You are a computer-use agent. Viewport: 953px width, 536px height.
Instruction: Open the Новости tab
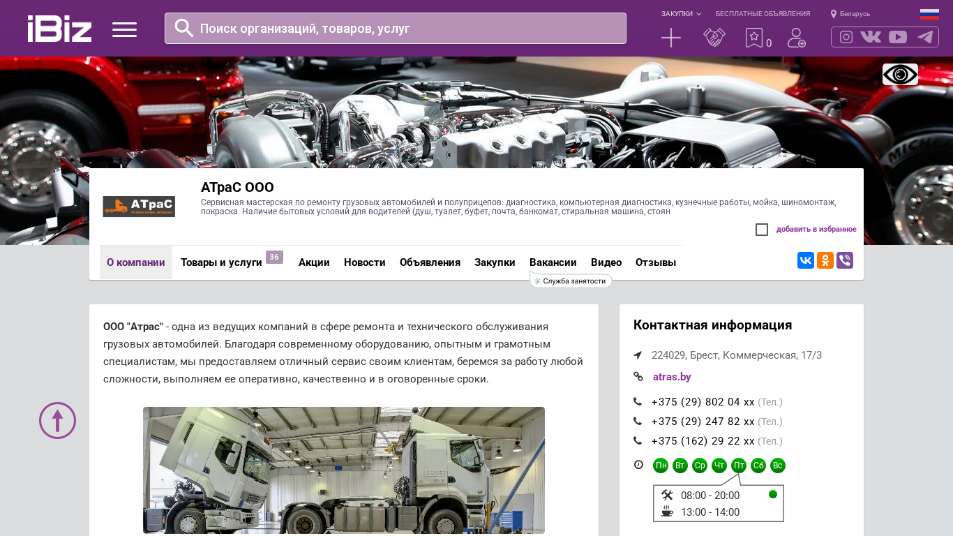pos(365,262)
